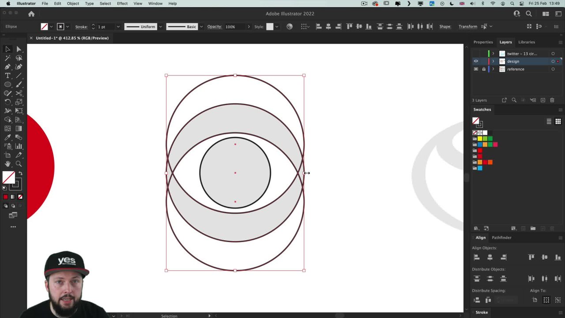Expand the design layer contents
The height and width of the screenshot is (318, 565).
(x=493, y=61)
